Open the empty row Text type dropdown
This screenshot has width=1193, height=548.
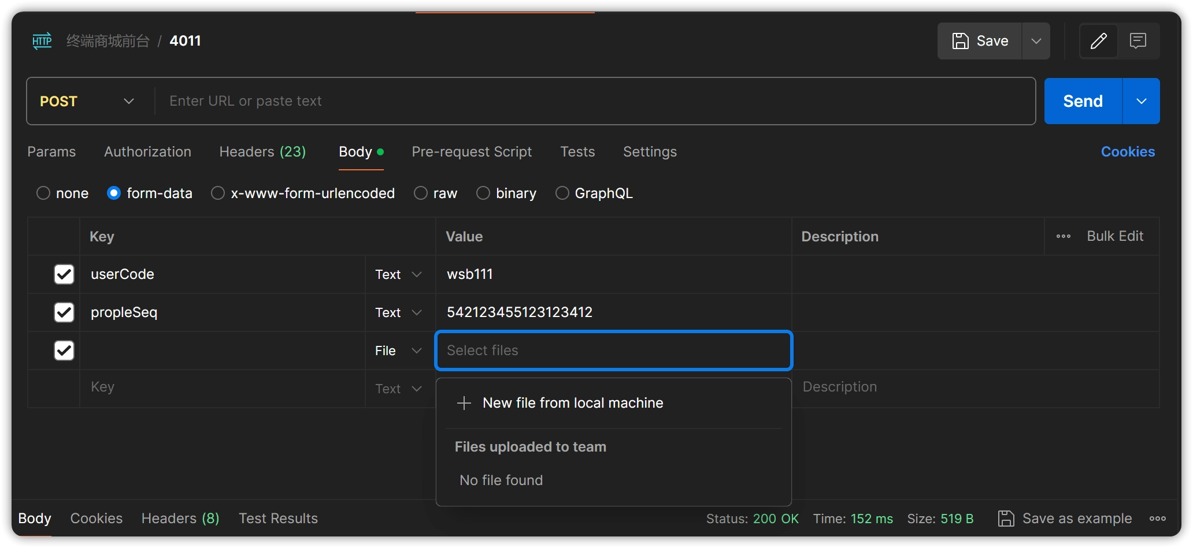399,389
